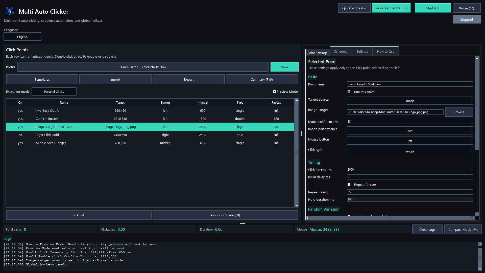Click the Name column header
This screenshot has height=273, width=485.
click(x=64, y=103)
